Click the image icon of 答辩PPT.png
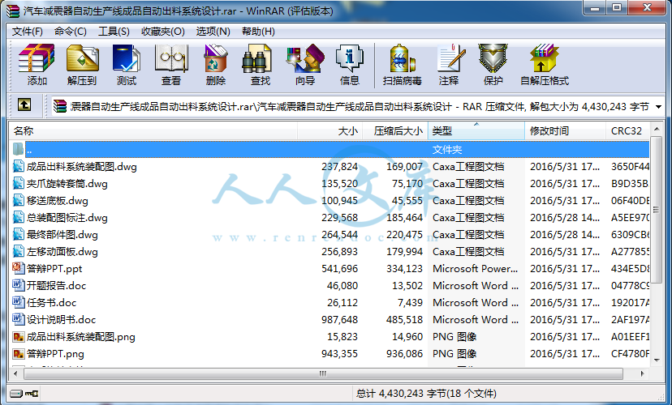The height and width of the screenshot is (405, 672). (x=19, y=353)
